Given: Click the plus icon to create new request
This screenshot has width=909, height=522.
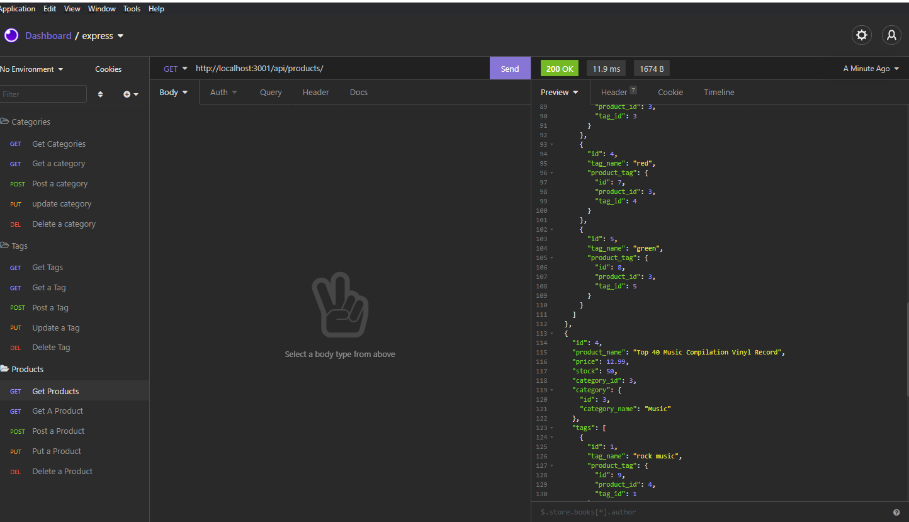Looking at the screenshot, I should [126, 93].
